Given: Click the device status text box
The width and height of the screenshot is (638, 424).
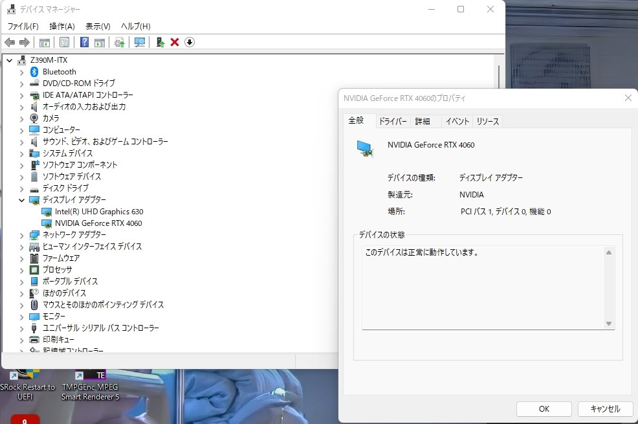Looking at the screenshot, I should click(x=488, y=287).
